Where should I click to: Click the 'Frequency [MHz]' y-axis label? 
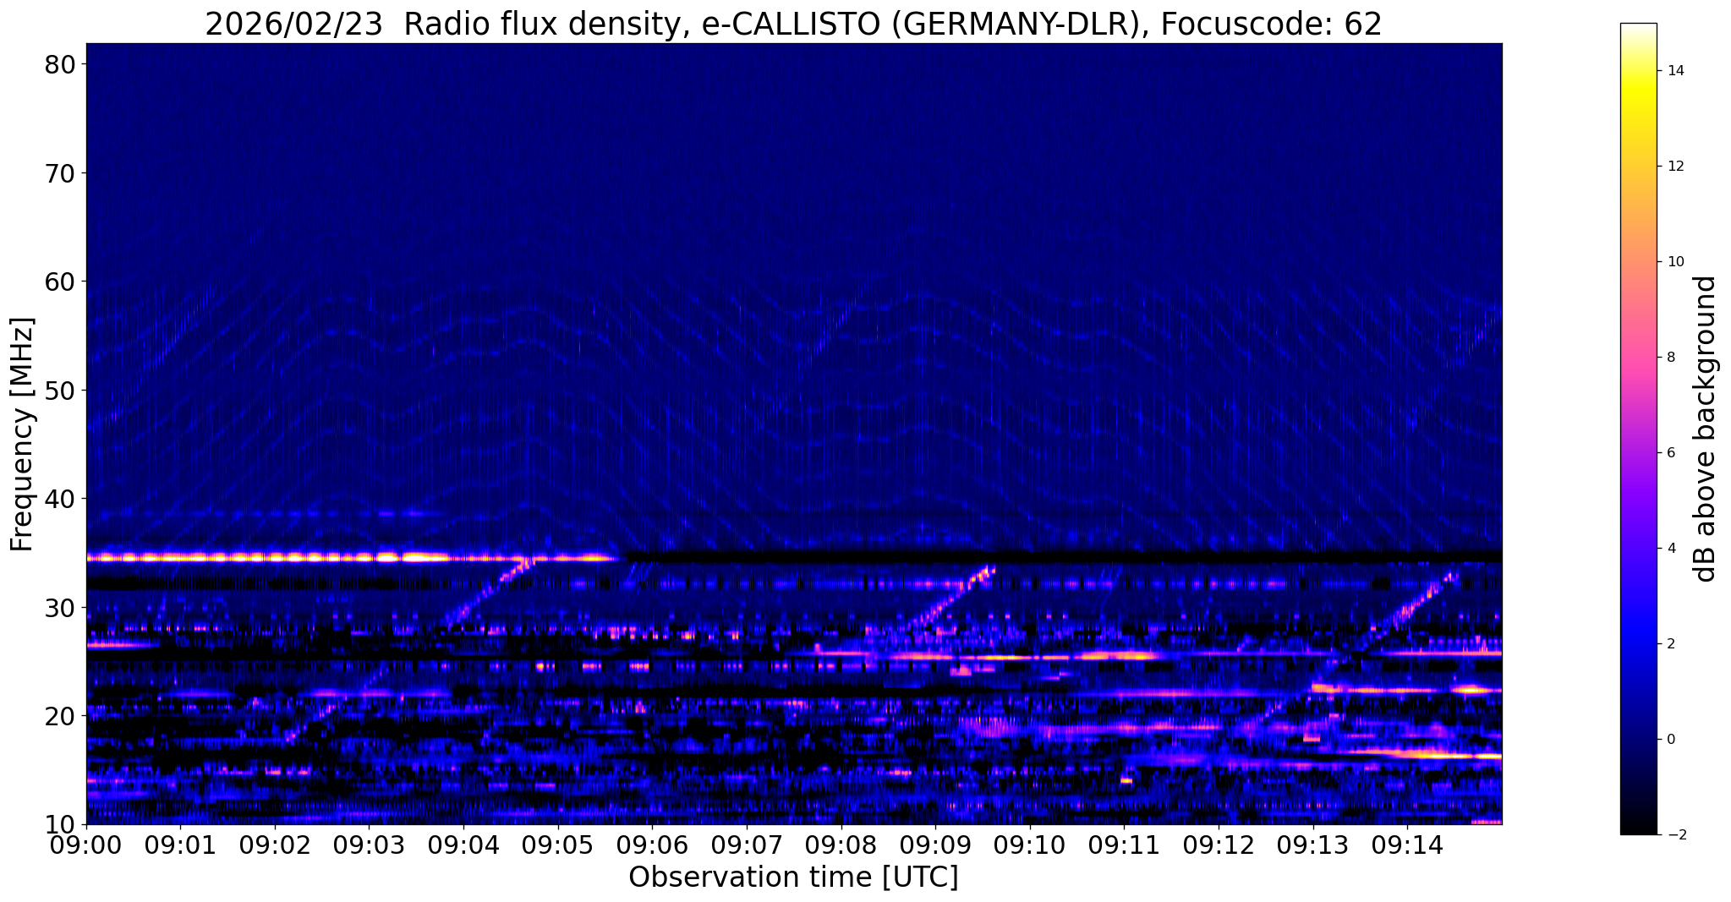click(23, 435)
